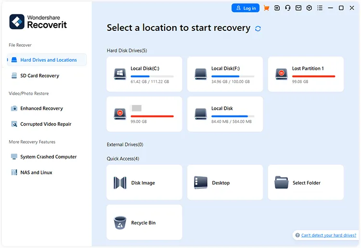
Task: Maximize the Recoverit window
Action: [341, 8]
